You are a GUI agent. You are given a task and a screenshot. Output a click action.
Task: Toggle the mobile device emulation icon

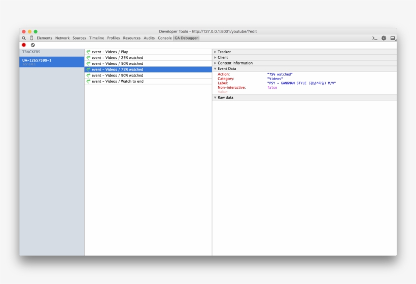pos(31,38)
